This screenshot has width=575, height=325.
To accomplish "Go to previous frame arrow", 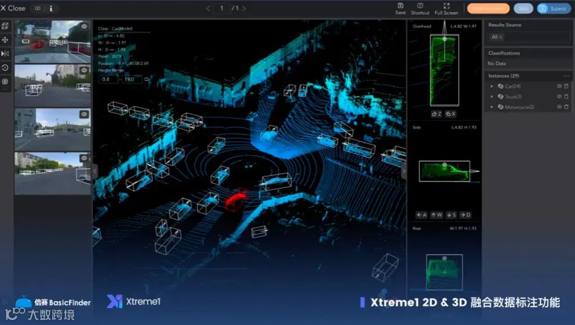I will click(208, 8).
